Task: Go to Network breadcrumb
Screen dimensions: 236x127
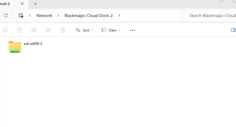Action: click(x=44, y=15)
